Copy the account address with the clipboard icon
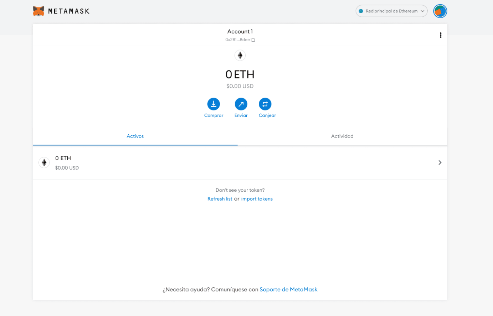This screenshot has width=493, height=316. tap(253, 40)
